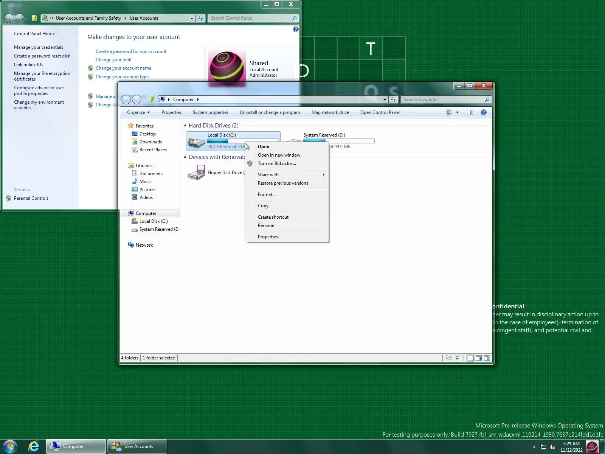Toggle the preview pane icon
Image resolution: width=605 pixels, height=454 pixels.
(470, 112)
